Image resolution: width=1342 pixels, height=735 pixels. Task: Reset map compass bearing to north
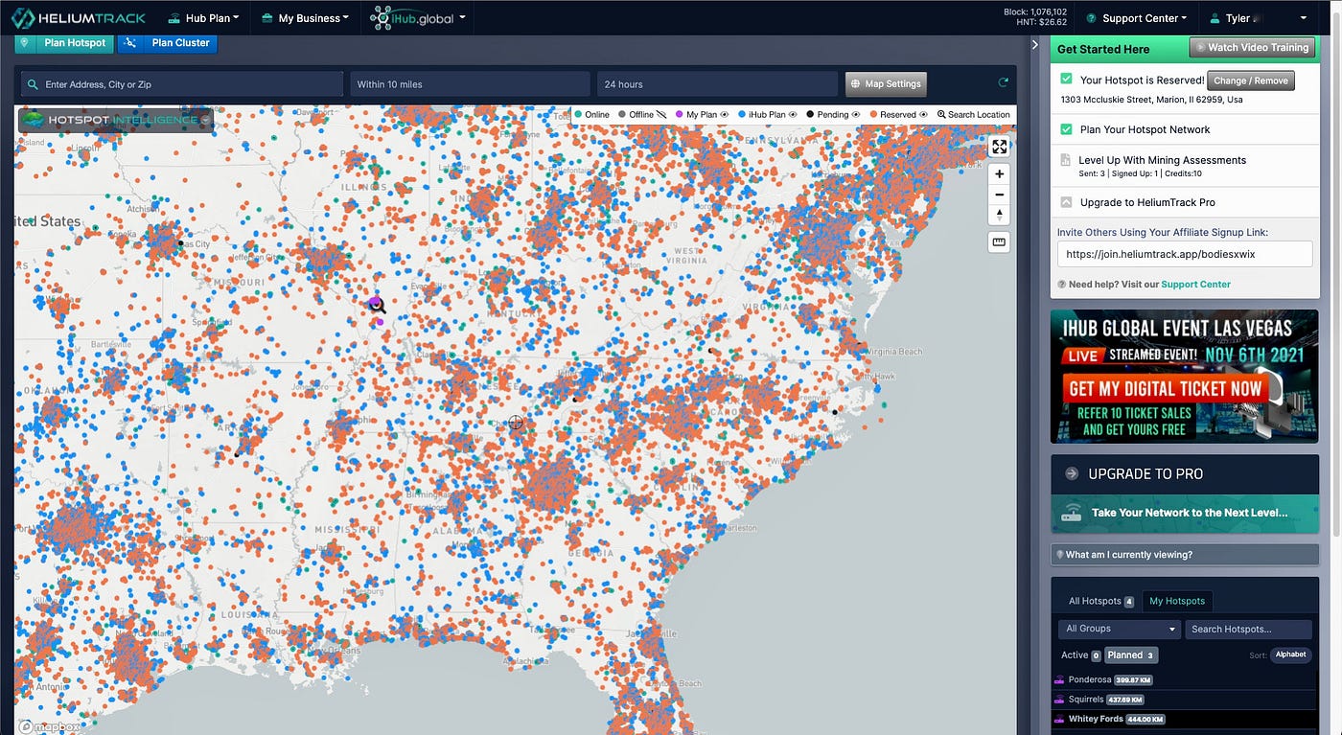999,215
